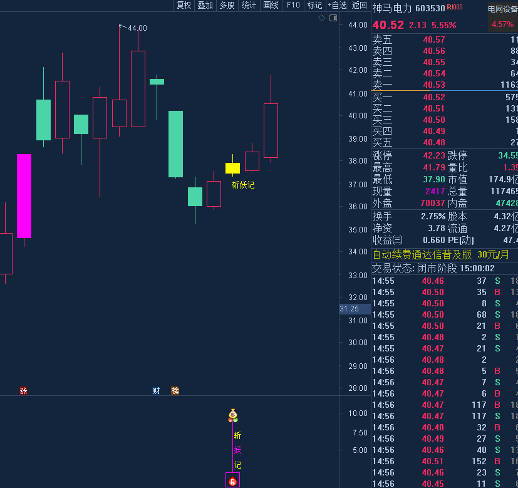The height and width of the screenshot is (488, 518).
Task: Click the money bag indicator icon
Action: 233,415
